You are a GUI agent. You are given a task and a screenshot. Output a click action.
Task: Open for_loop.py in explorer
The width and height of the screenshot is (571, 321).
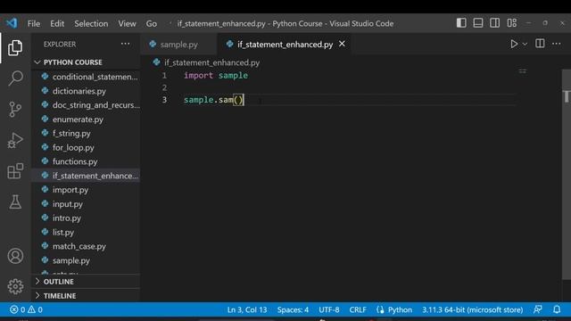click(x=86, y=147)
